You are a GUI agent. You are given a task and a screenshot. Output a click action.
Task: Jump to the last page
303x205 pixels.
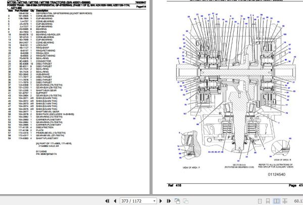click(169, 201)
